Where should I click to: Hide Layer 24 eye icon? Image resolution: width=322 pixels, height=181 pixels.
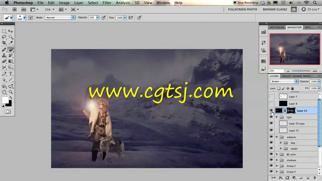pos(271,111)
